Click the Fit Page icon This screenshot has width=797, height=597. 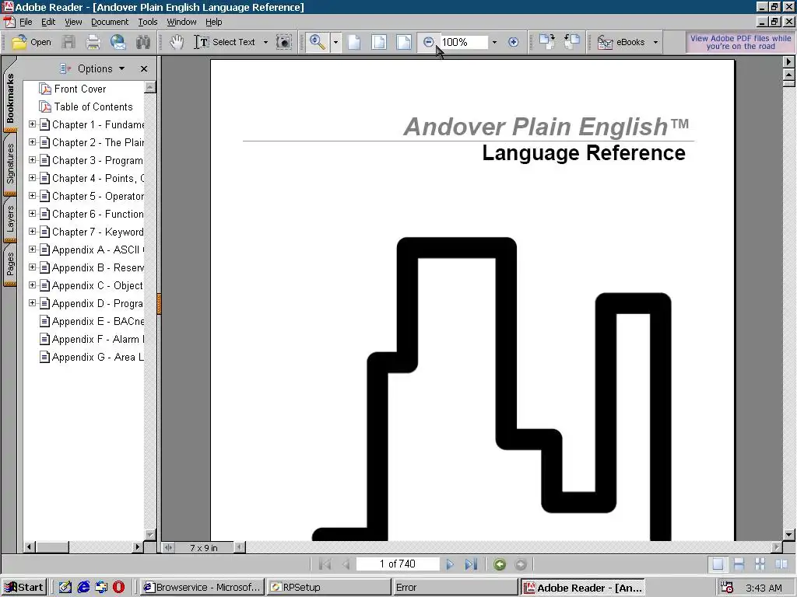click(x=379, y=42)
